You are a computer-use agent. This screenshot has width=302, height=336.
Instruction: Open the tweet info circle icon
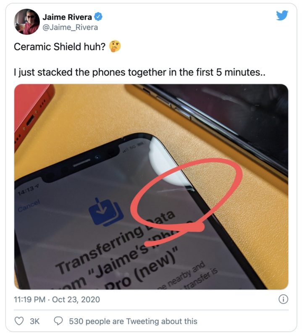(x=283, y=299)
